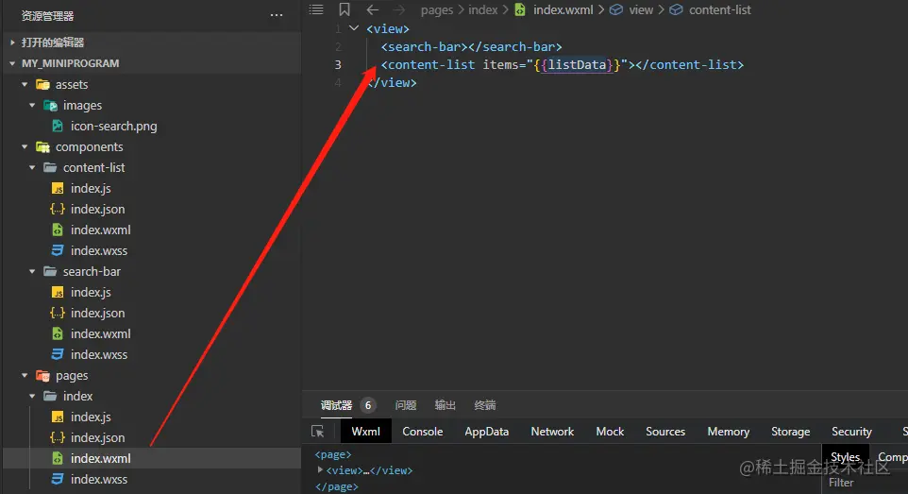
Task: Open the Sources tab
Action: (665, 432)
